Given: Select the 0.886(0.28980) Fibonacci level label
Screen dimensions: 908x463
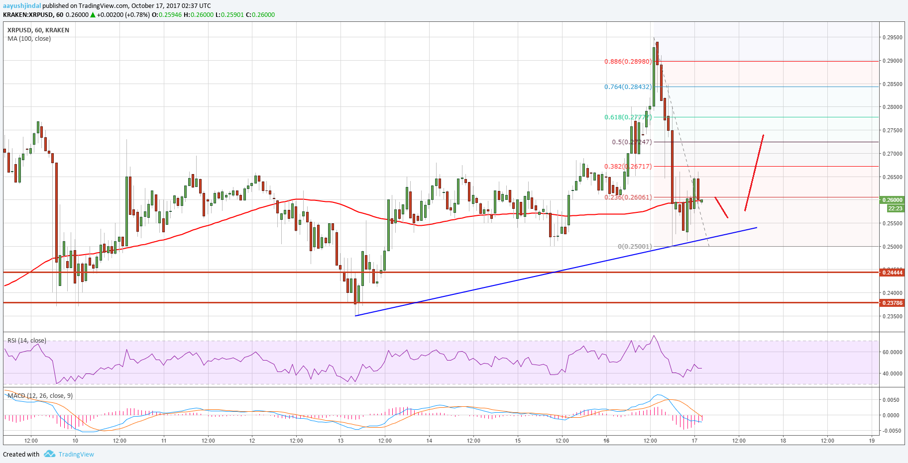Looking at the screenshot, I should tap(628, 62).
